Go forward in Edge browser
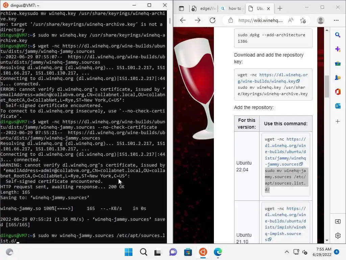Screen dimensions: 346x260 point(198,20)
